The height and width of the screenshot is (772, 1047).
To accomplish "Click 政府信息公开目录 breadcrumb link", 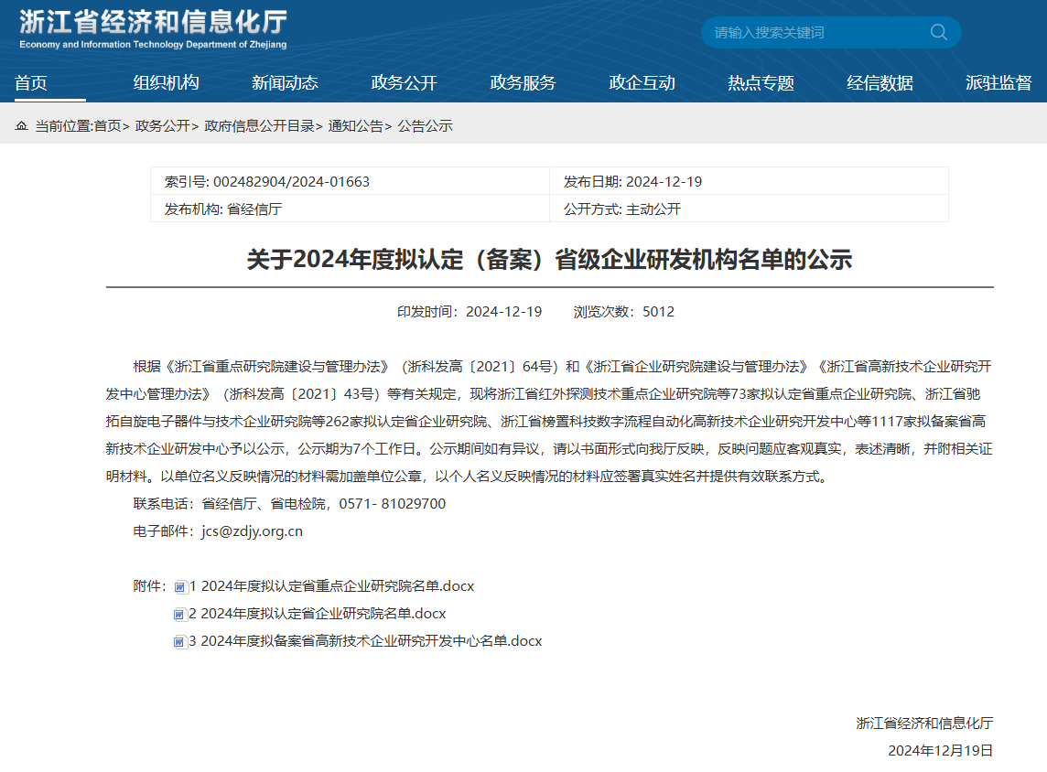I will 259,126.
